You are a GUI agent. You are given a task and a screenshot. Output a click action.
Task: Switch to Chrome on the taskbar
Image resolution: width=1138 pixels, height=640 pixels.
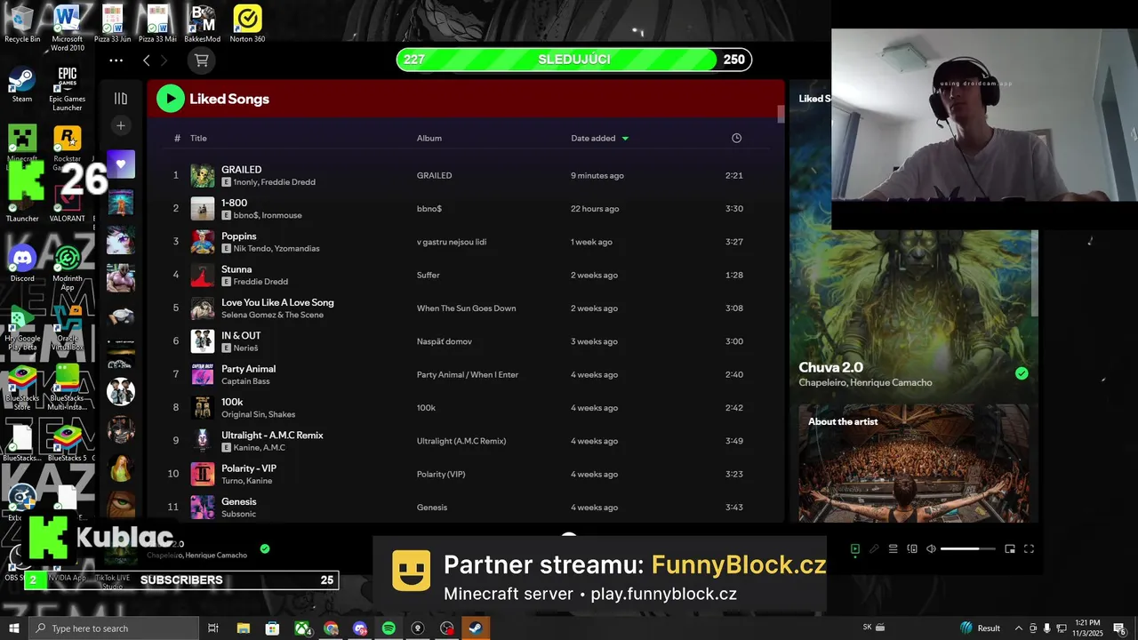(331, 628)
